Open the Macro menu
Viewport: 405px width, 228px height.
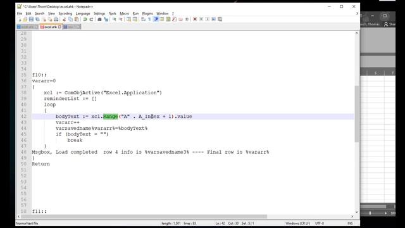(x=124, y=13)
